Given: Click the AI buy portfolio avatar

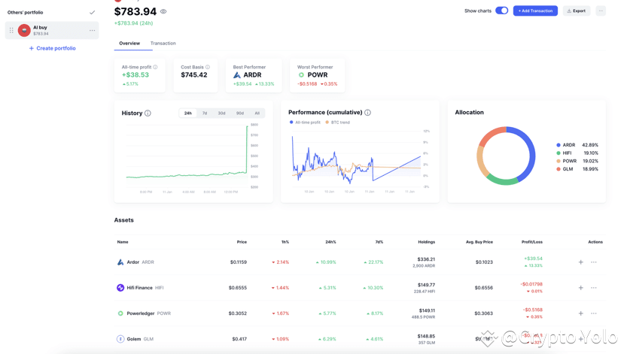Looking at the screenshot, I should pos(24,30).
